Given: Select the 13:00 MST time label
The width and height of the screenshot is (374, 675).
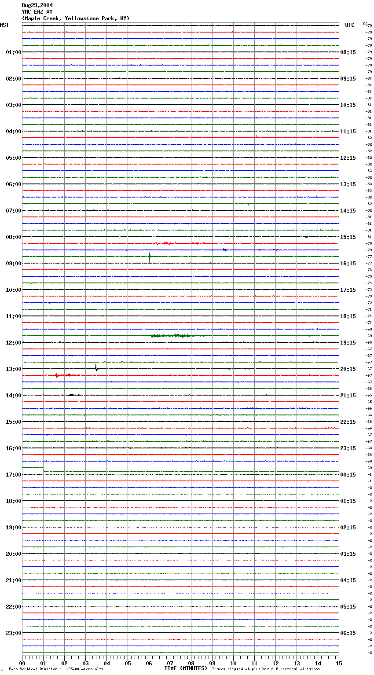Looking at the screenshot, I should (x=14, y=369).
